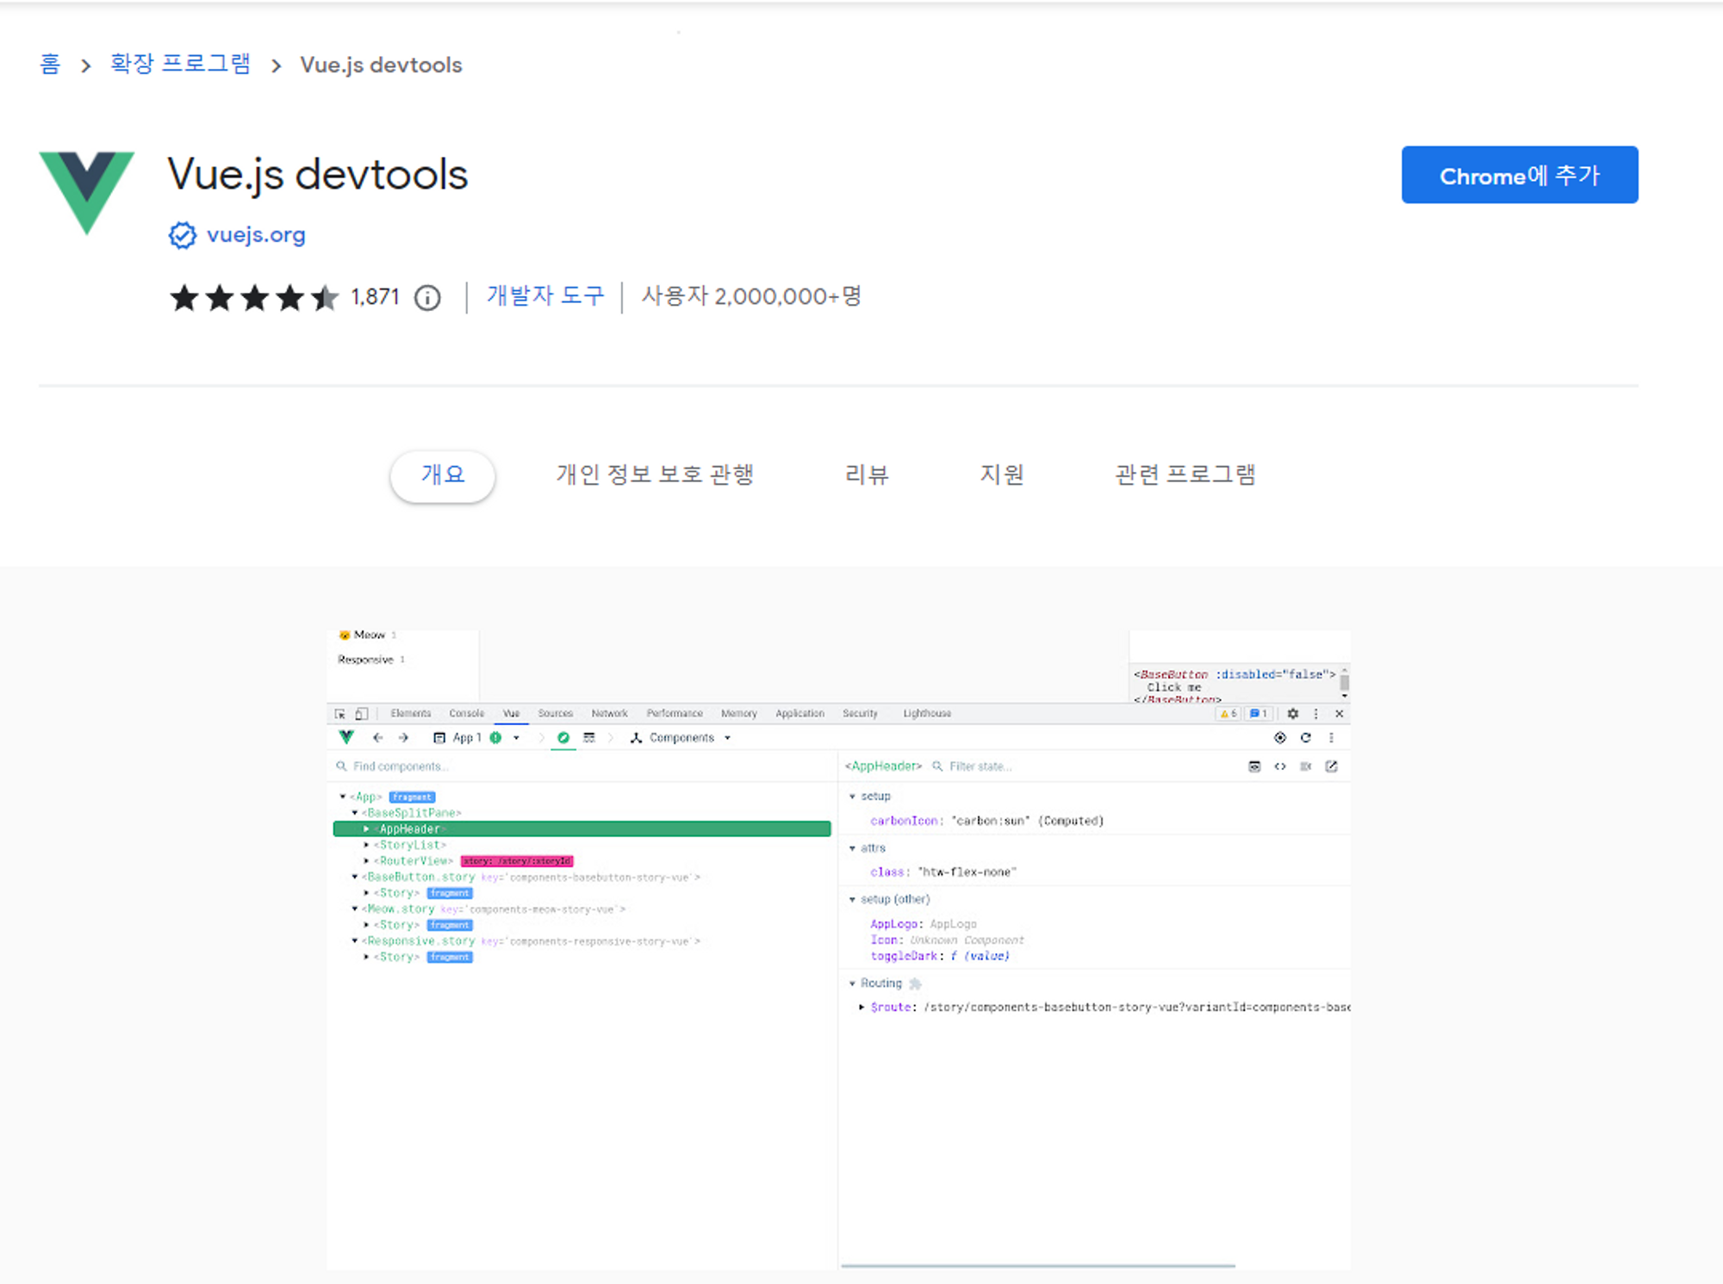
Task: Click the 개발자 도구 category link
Action: pos(544,296)
